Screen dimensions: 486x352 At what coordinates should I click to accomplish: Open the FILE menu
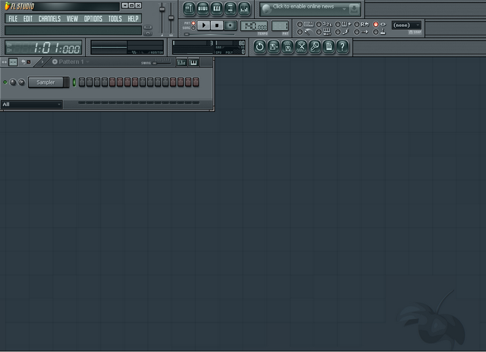pos(13,19)
